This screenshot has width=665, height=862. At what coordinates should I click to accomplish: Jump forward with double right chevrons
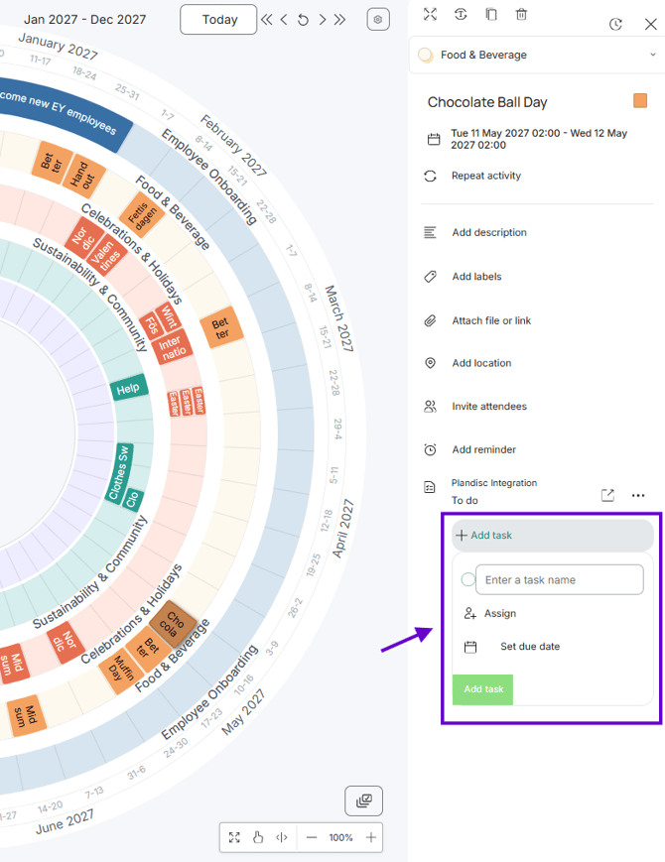coord(339,20)
